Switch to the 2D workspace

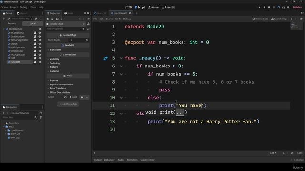129,7
